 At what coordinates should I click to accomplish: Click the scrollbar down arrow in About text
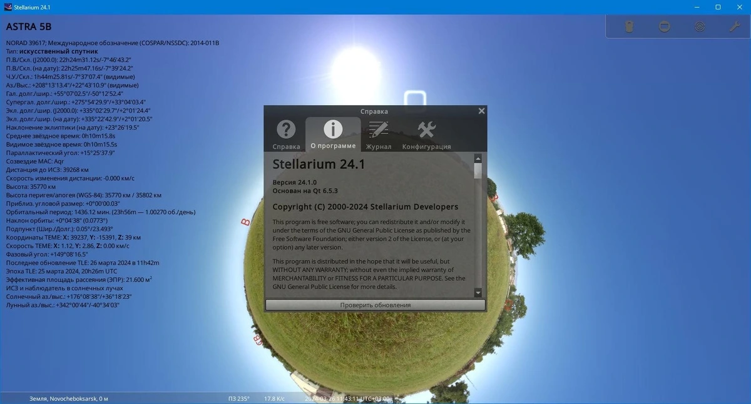click(x=478, y=293)
